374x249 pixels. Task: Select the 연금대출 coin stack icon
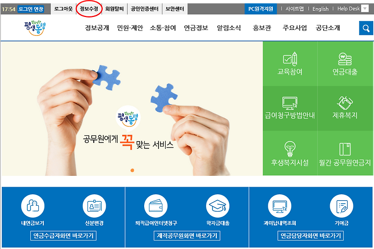click(345, 59)
